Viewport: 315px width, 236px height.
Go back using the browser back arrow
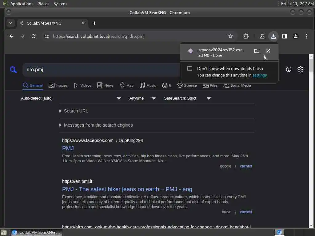(x=11, y=36)
